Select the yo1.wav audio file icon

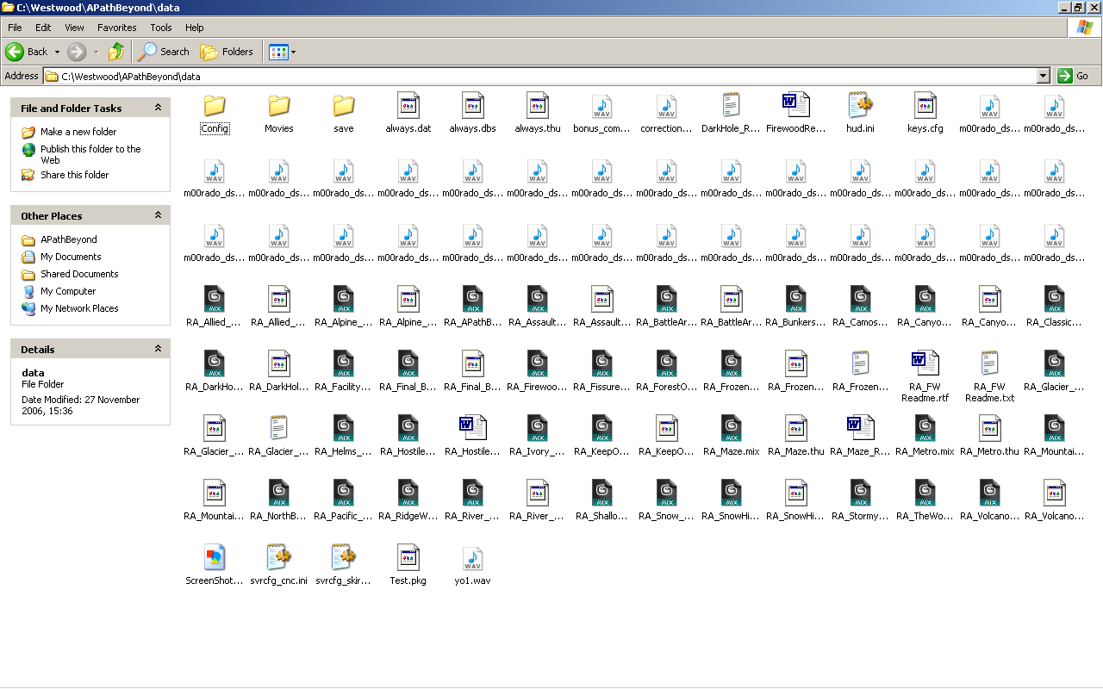click(472, 558)
